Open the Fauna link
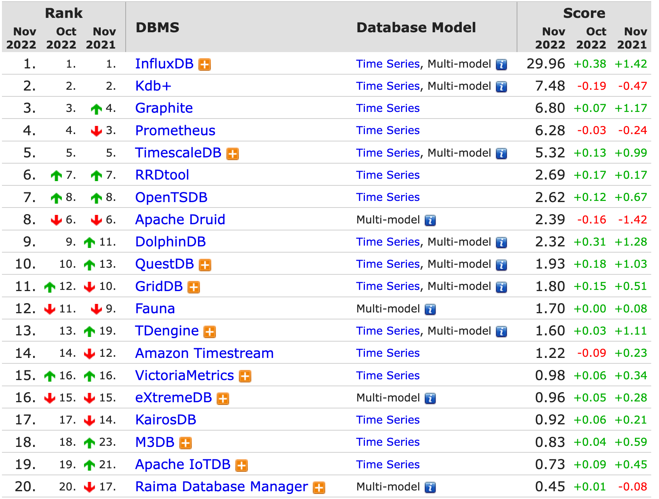The image size is (659, 499). click(x=155, y=309)
